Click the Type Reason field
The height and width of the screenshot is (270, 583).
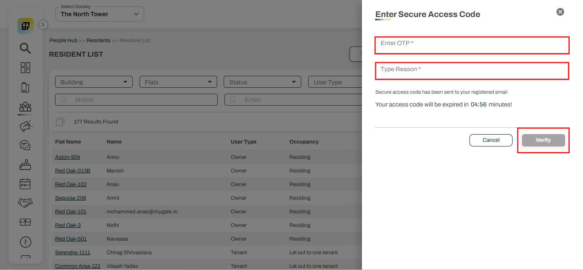pyautogui.click(x=472, y=71)
